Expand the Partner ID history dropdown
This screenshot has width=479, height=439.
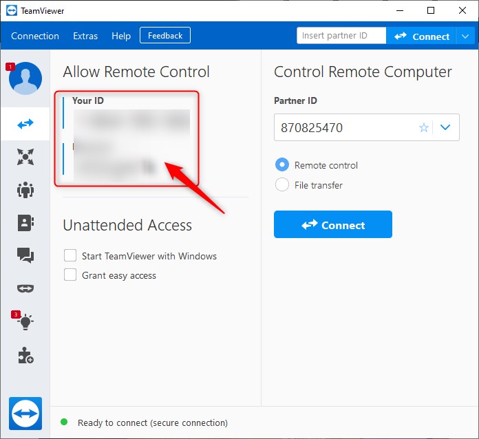pyautogui.click(x=445, y=127)
